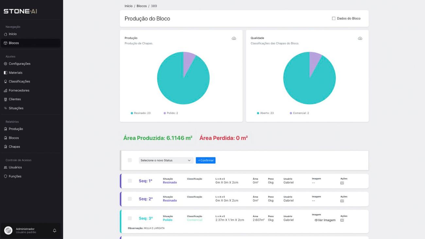Check the Seq: 1º row checkbox
Image resolution: width=425 pixels, height=239 pixels.
(x=130, y=181)
